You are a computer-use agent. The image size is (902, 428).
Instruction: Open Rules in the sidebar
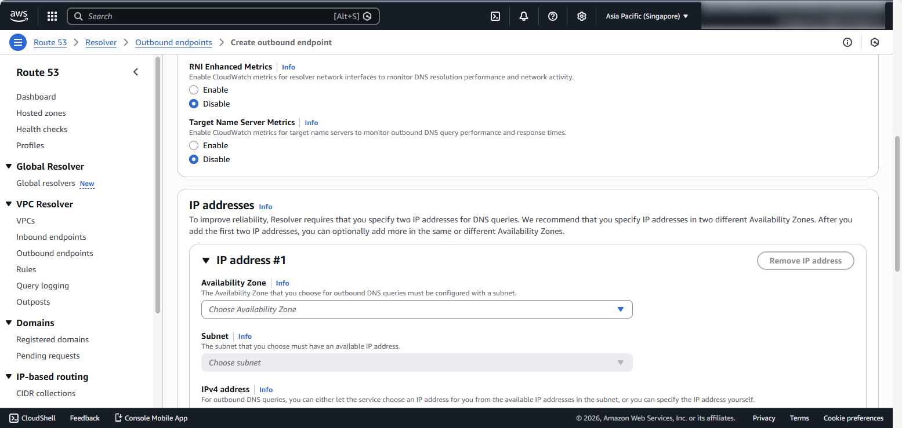pyautogui.click(x=26, y=269)
